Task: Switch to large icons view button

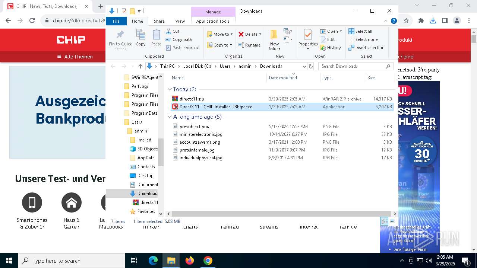Action: point(392,221)
